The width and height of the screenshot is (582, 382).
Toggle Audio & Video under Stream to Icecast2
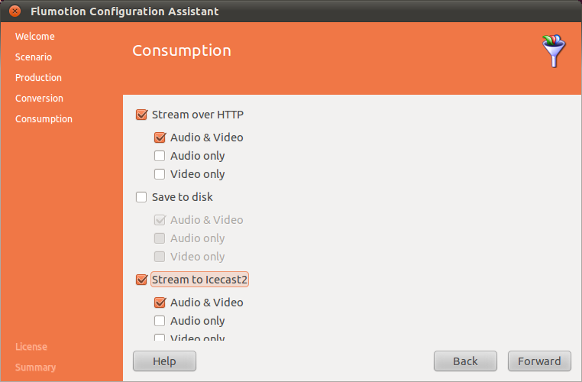click(x=160, y=303)
